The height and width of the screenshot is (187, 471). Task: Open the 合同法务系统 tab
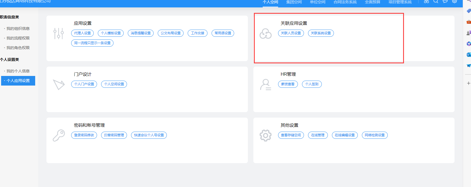click(345, 2)
